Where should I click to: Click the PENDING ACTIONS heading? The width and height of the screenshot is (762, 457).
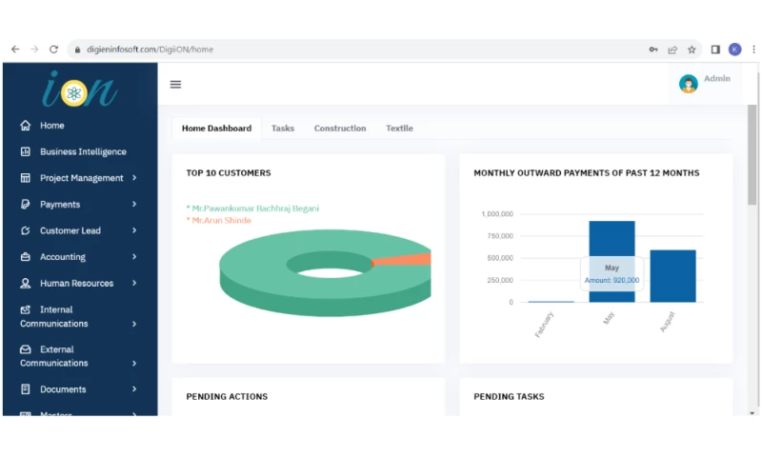point(227,396)
